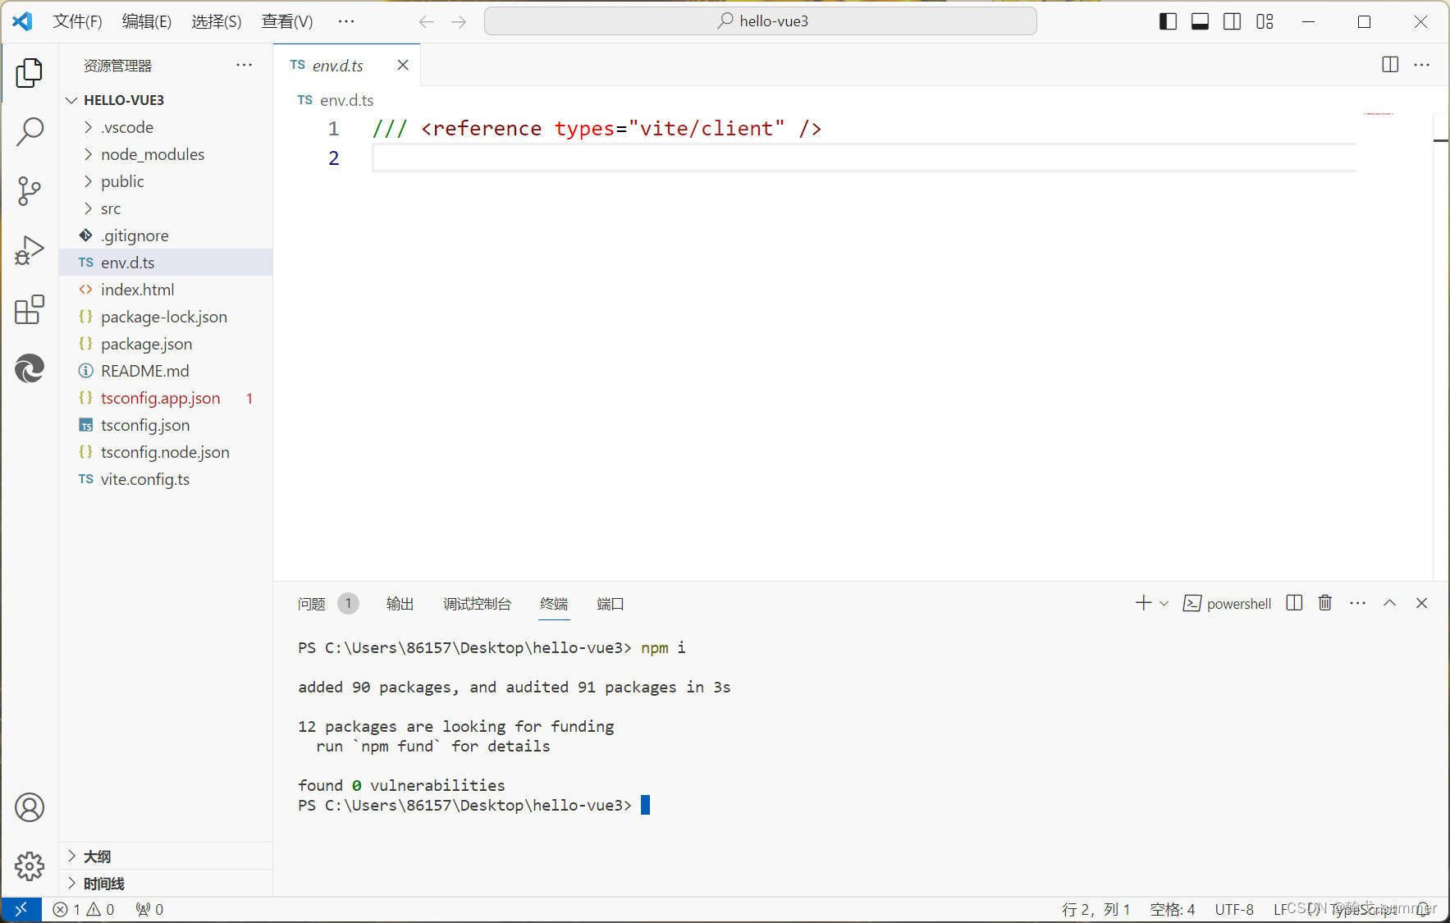Screen dimensions: 1450x923
Task: Open tsconfig.app.json in the explorer
Action: pos(160,398)
